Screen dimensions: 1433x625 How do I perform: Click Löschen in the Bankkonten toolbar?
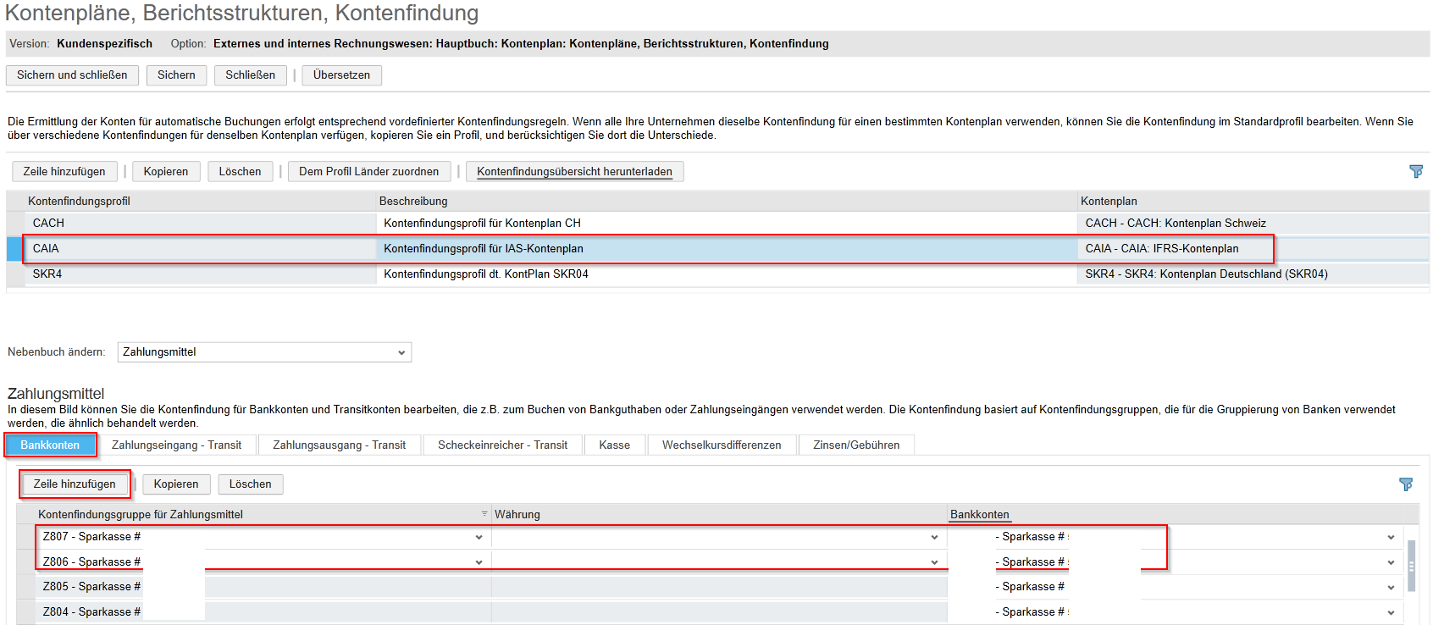(x=250, y=484)
